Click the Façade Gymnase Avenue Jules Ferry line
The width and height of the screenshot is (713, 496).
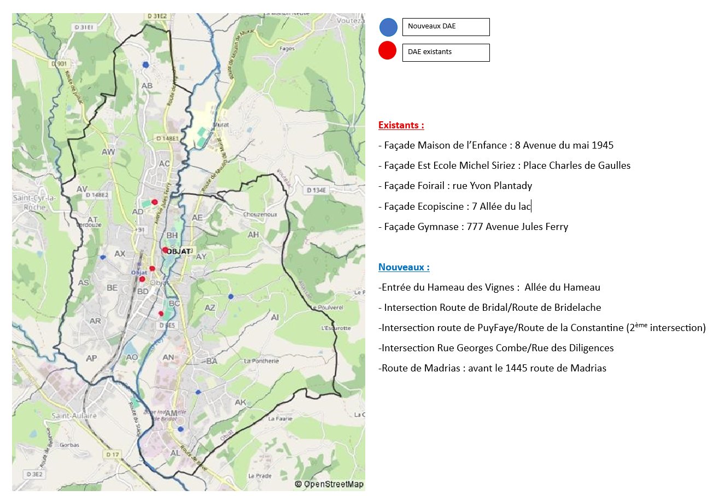click(x=473, y=227)
